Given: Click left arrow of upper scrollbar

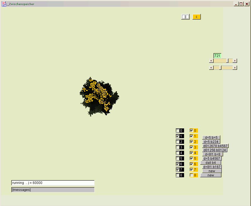Looking at the screenshot, I should point(211,61).
